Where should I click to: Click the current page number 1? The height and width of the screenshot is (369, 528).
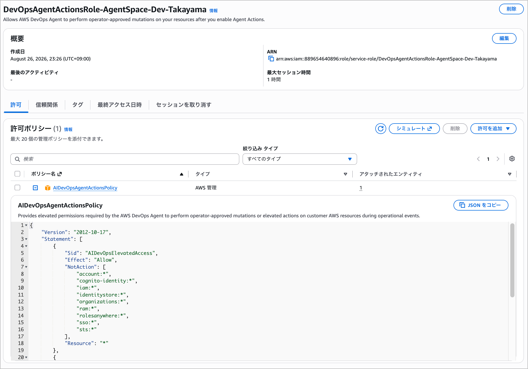[x=488, y=159]
